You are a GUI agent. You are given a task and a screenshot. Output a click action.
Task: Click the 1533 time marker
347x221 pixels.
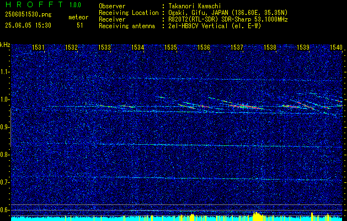point(104,47)
